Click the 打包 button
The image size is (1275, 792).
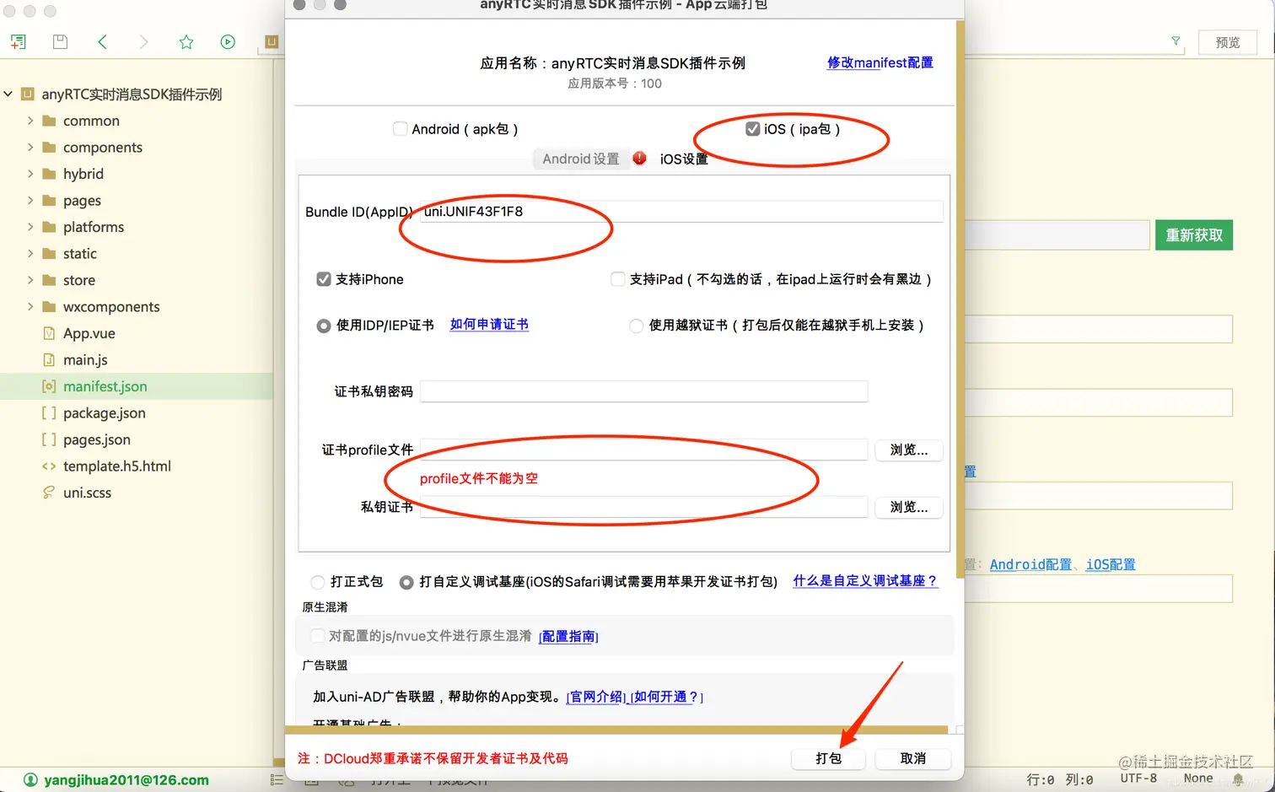[x=829, y=758]
